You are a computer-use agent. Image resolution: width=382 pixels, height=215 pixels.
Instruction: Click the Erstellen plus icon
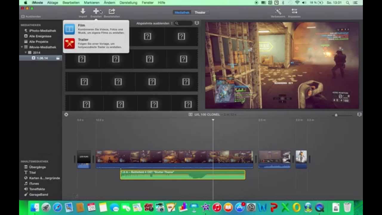[96, 11]
